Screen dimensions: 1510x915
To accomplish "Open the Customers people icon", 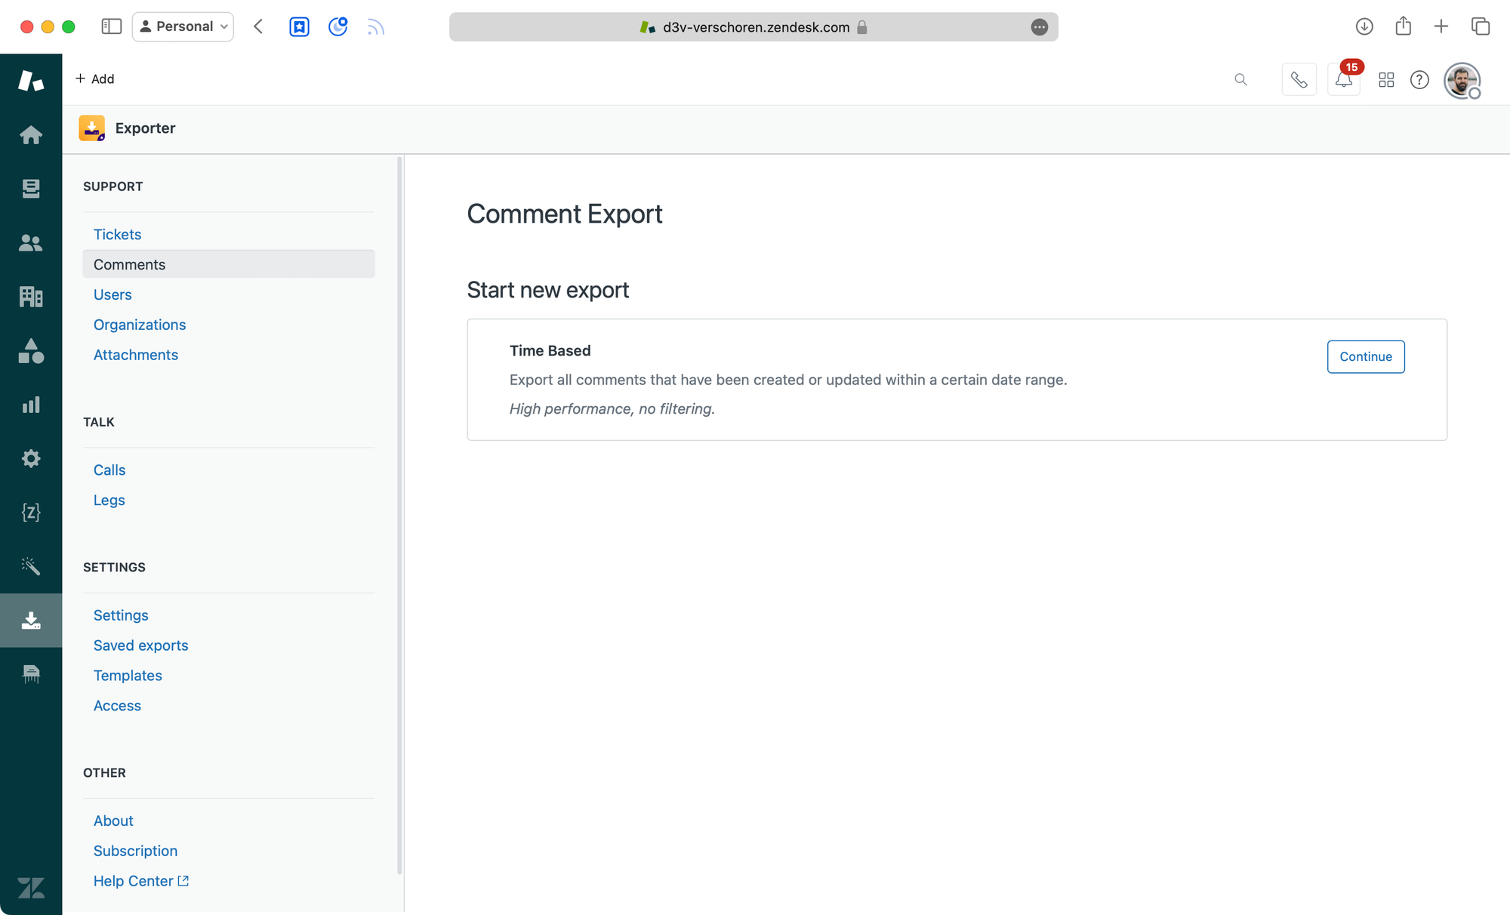I will (31, 243).
